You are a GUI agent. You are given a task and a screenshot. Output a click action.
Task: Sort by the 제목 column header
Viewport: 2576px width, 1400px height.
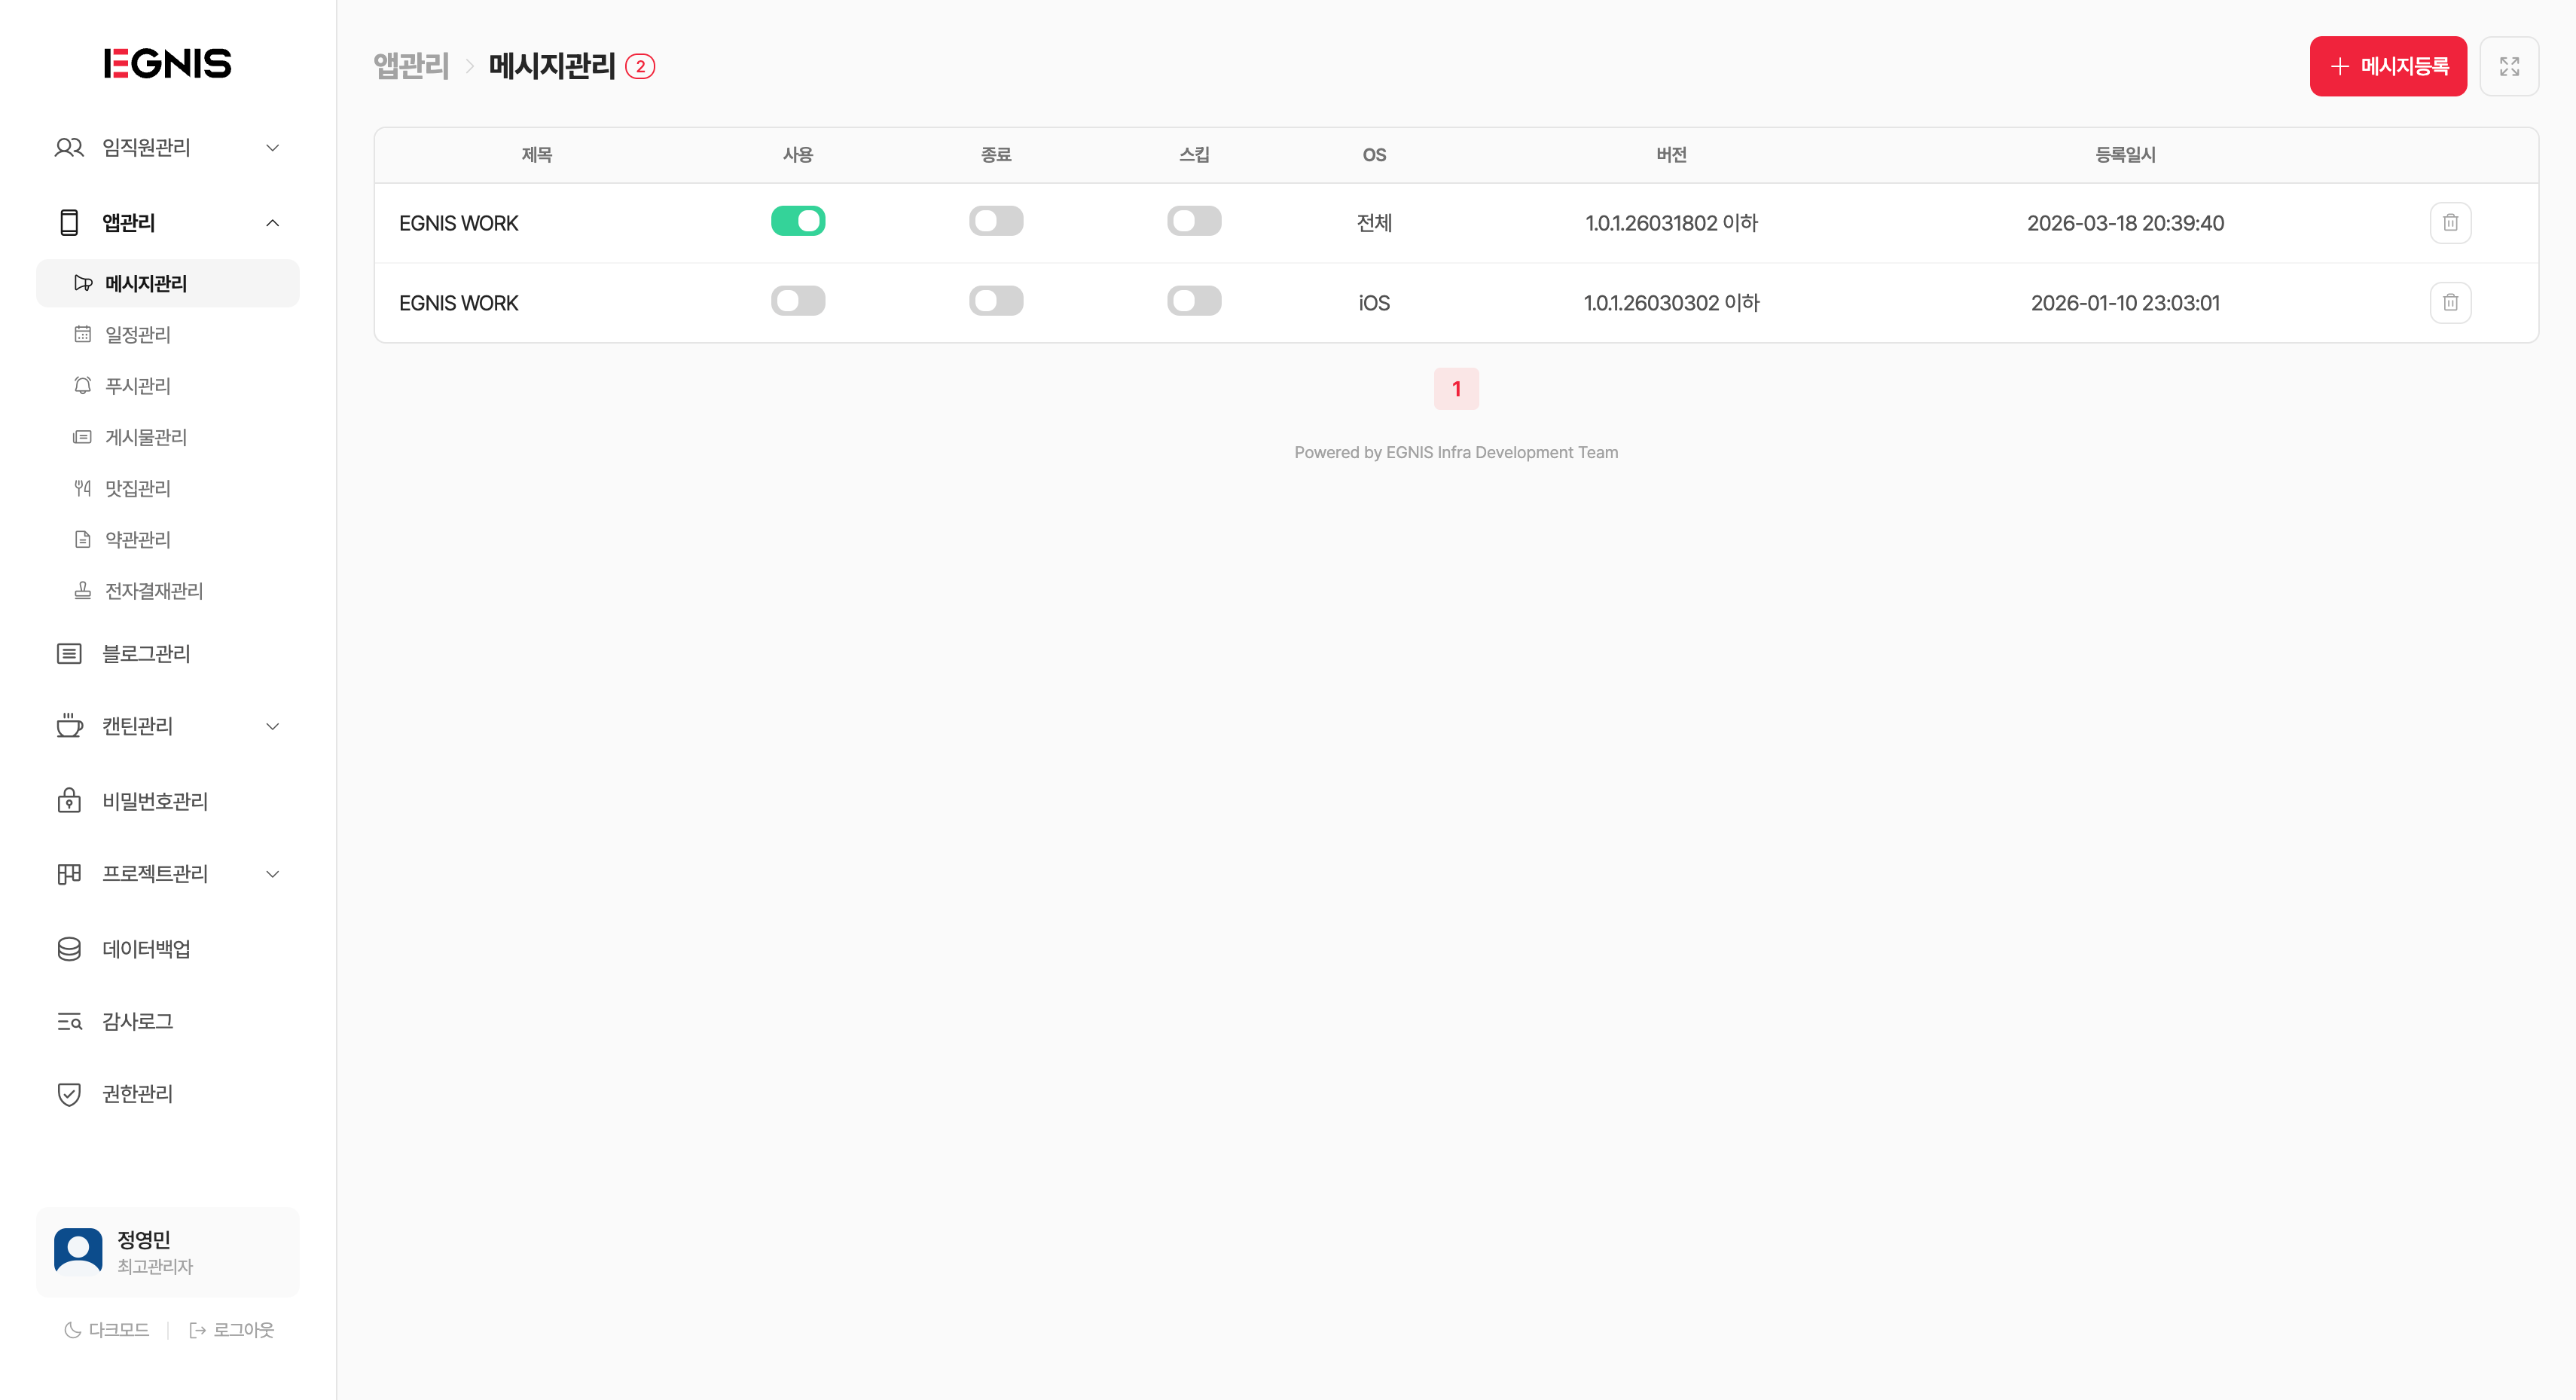537,155
